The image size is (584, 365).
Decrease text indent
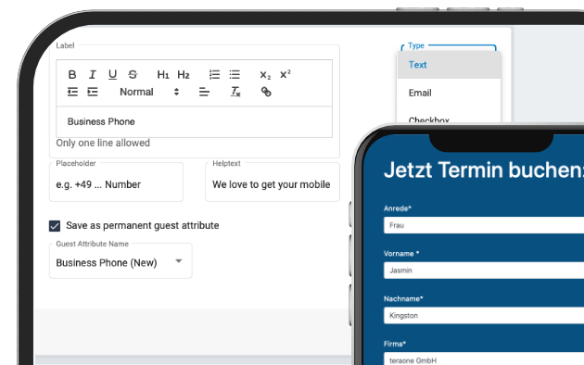[72, 92]
